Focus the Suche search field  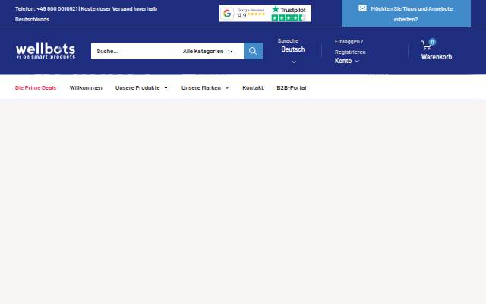coord(134,51)
